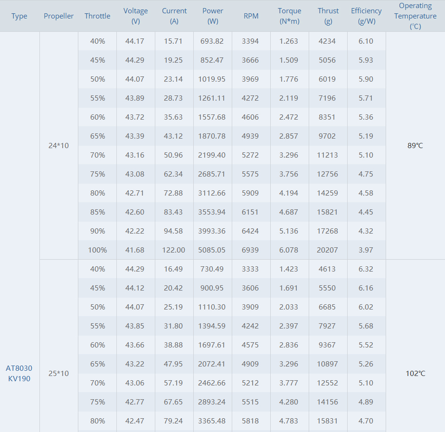Image resolution: width=445 pixels, height=432 pixels.
Task: Select the 89℃ operating temperature cell
Action: pyautogui.click(x=415, y=146)
